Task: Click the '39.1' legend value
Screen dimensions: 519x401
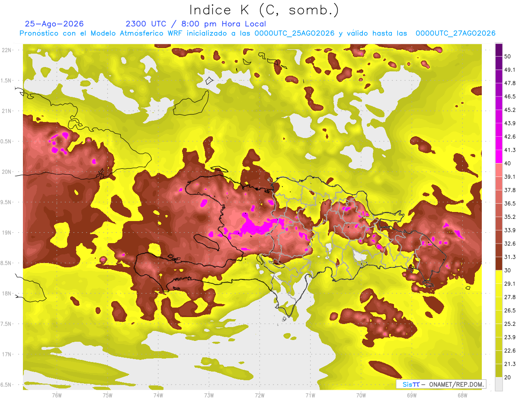Action: click(510, 176)
